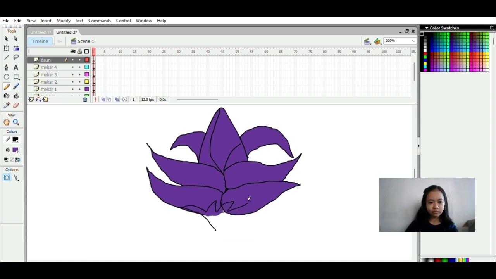496x279 pixels.
Task: Open the Edit Scene dropdown
Action: (367, 41)
